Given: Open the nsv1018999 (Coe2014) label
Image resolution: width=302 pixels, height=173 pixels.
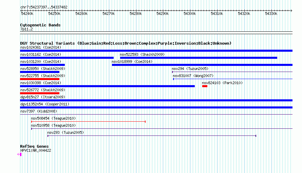Looking at the screenshot, I should (132, 61).
